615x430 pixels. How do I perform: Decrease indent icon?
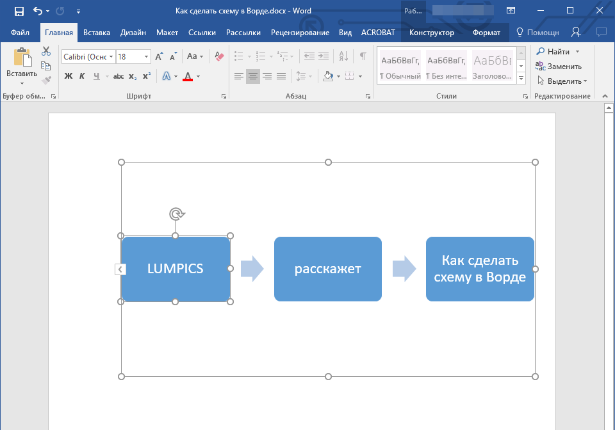[309, 56]
